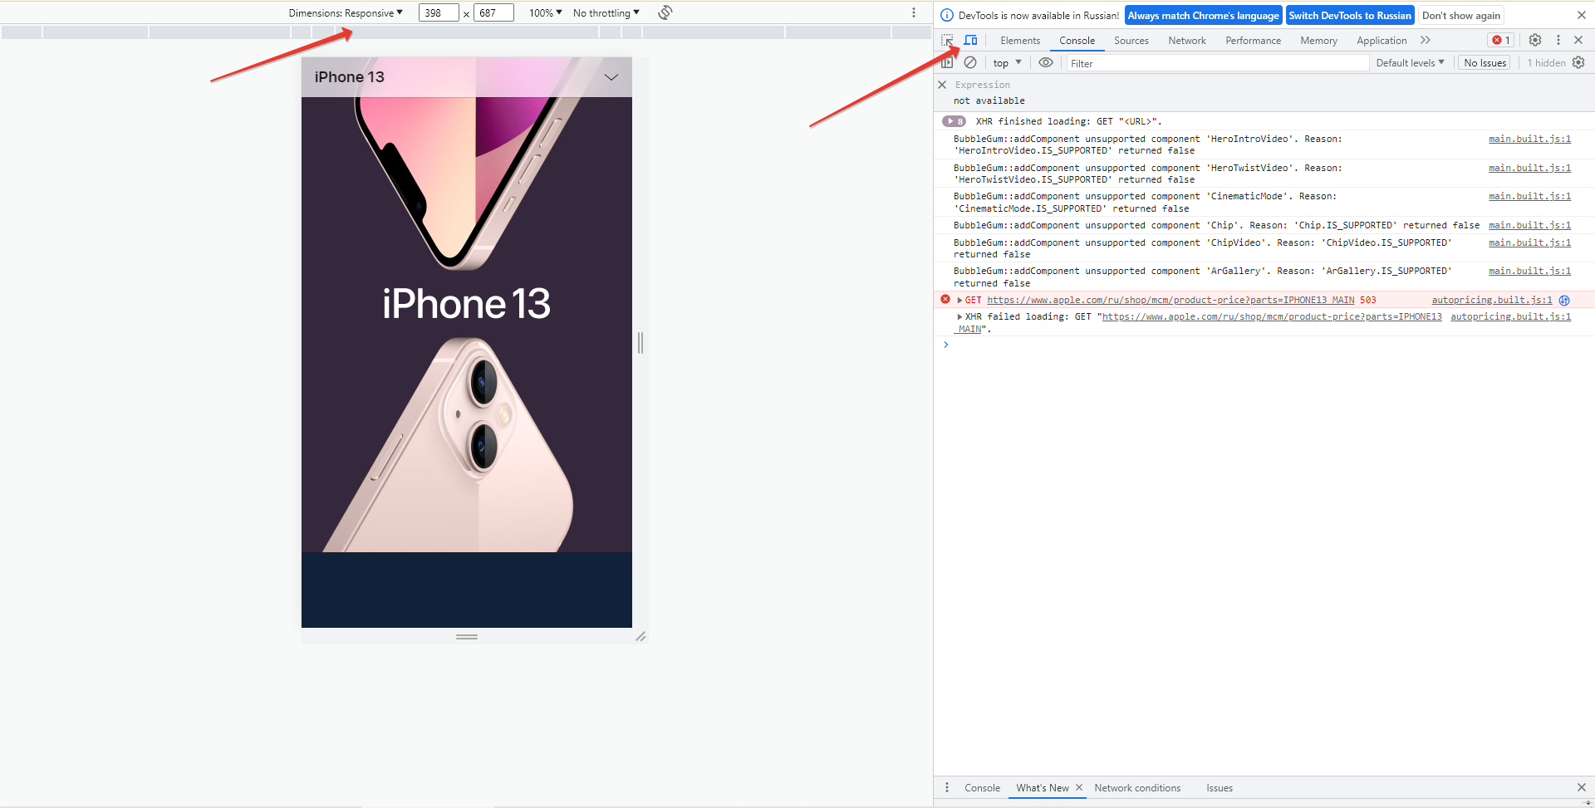The height and width of the screenshot is (808, 1595).
Task: Click the Don't show again button
Action: [x=1460, y=15]
